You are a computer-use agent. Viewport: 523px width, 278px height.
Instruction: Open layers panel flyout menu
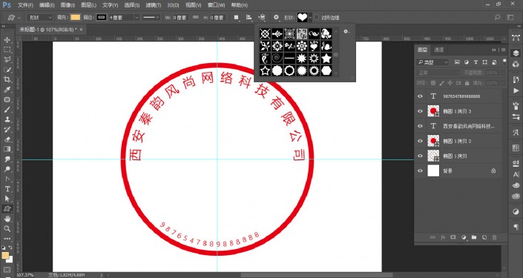[503, 50]
